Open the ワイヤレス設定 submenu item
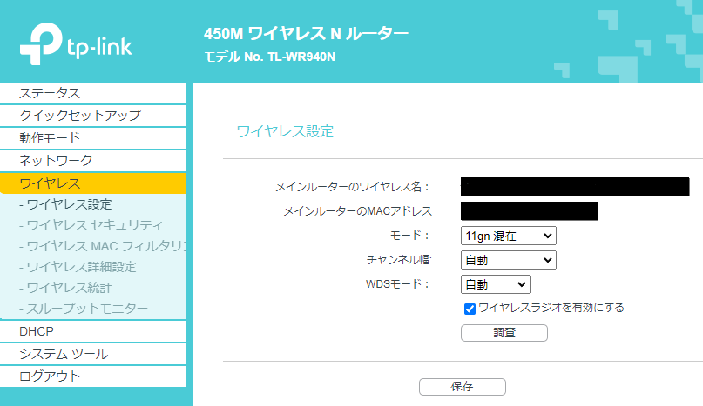Image resolution: width=703 pixels, height=406 pixels. pos(65,204)
